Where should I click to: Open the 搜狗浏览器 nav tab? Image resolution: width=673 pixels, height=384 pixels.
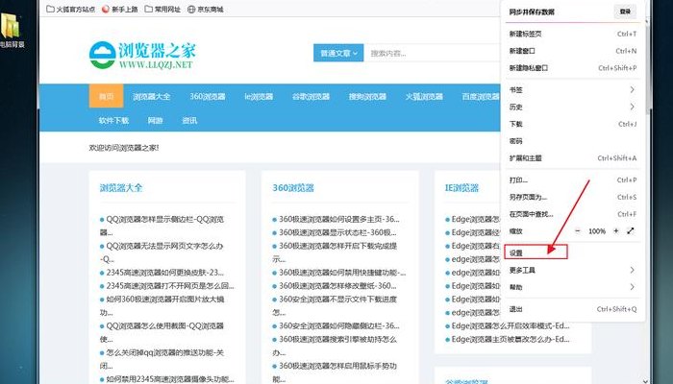(x=367, y=96)
